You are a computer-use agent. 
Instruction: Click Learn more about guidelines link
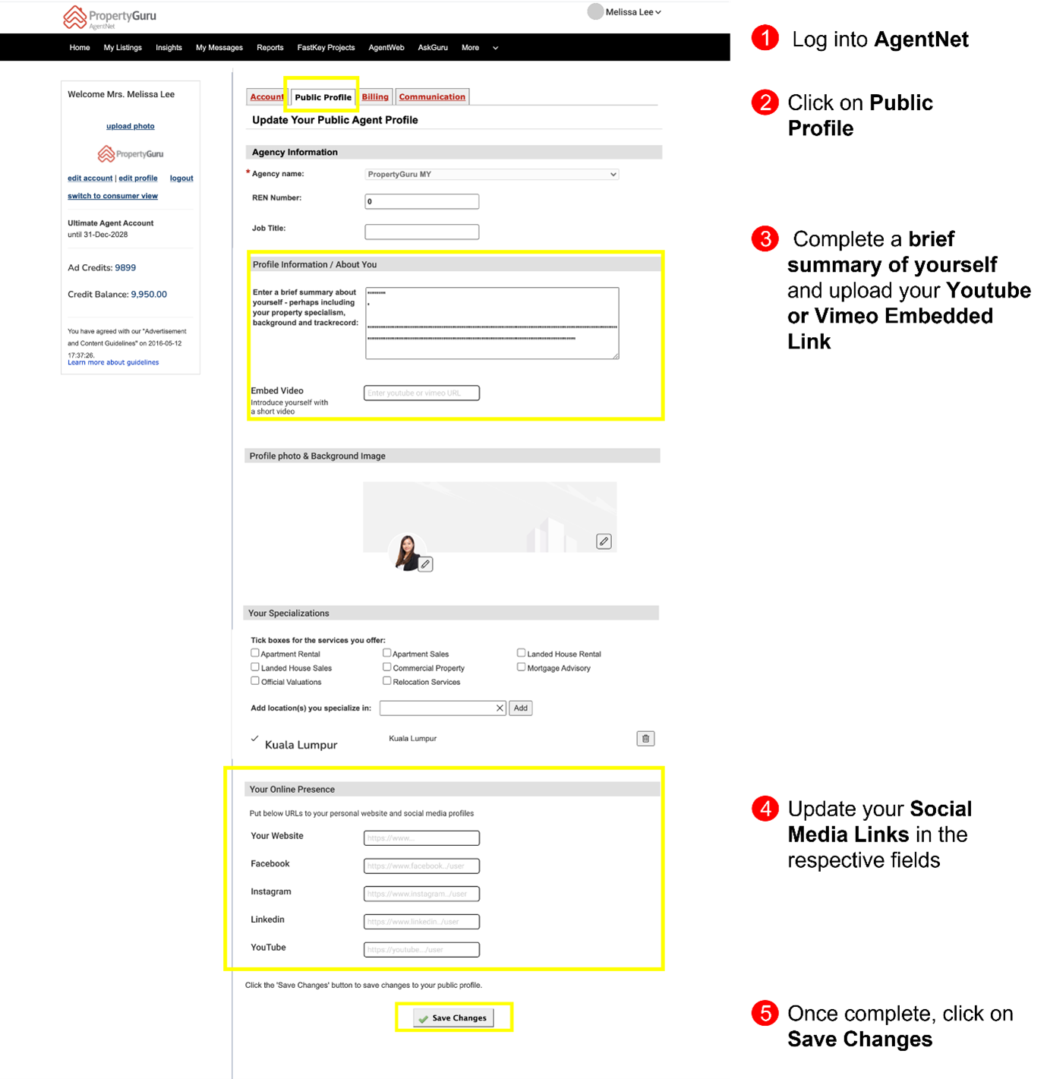click(113, 363)
